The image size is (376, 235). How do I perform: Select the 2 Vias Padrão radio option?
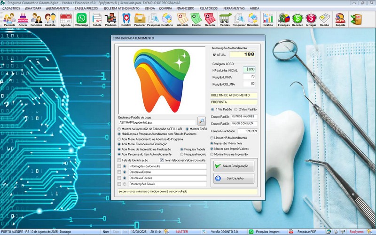[x=235, y=109]
